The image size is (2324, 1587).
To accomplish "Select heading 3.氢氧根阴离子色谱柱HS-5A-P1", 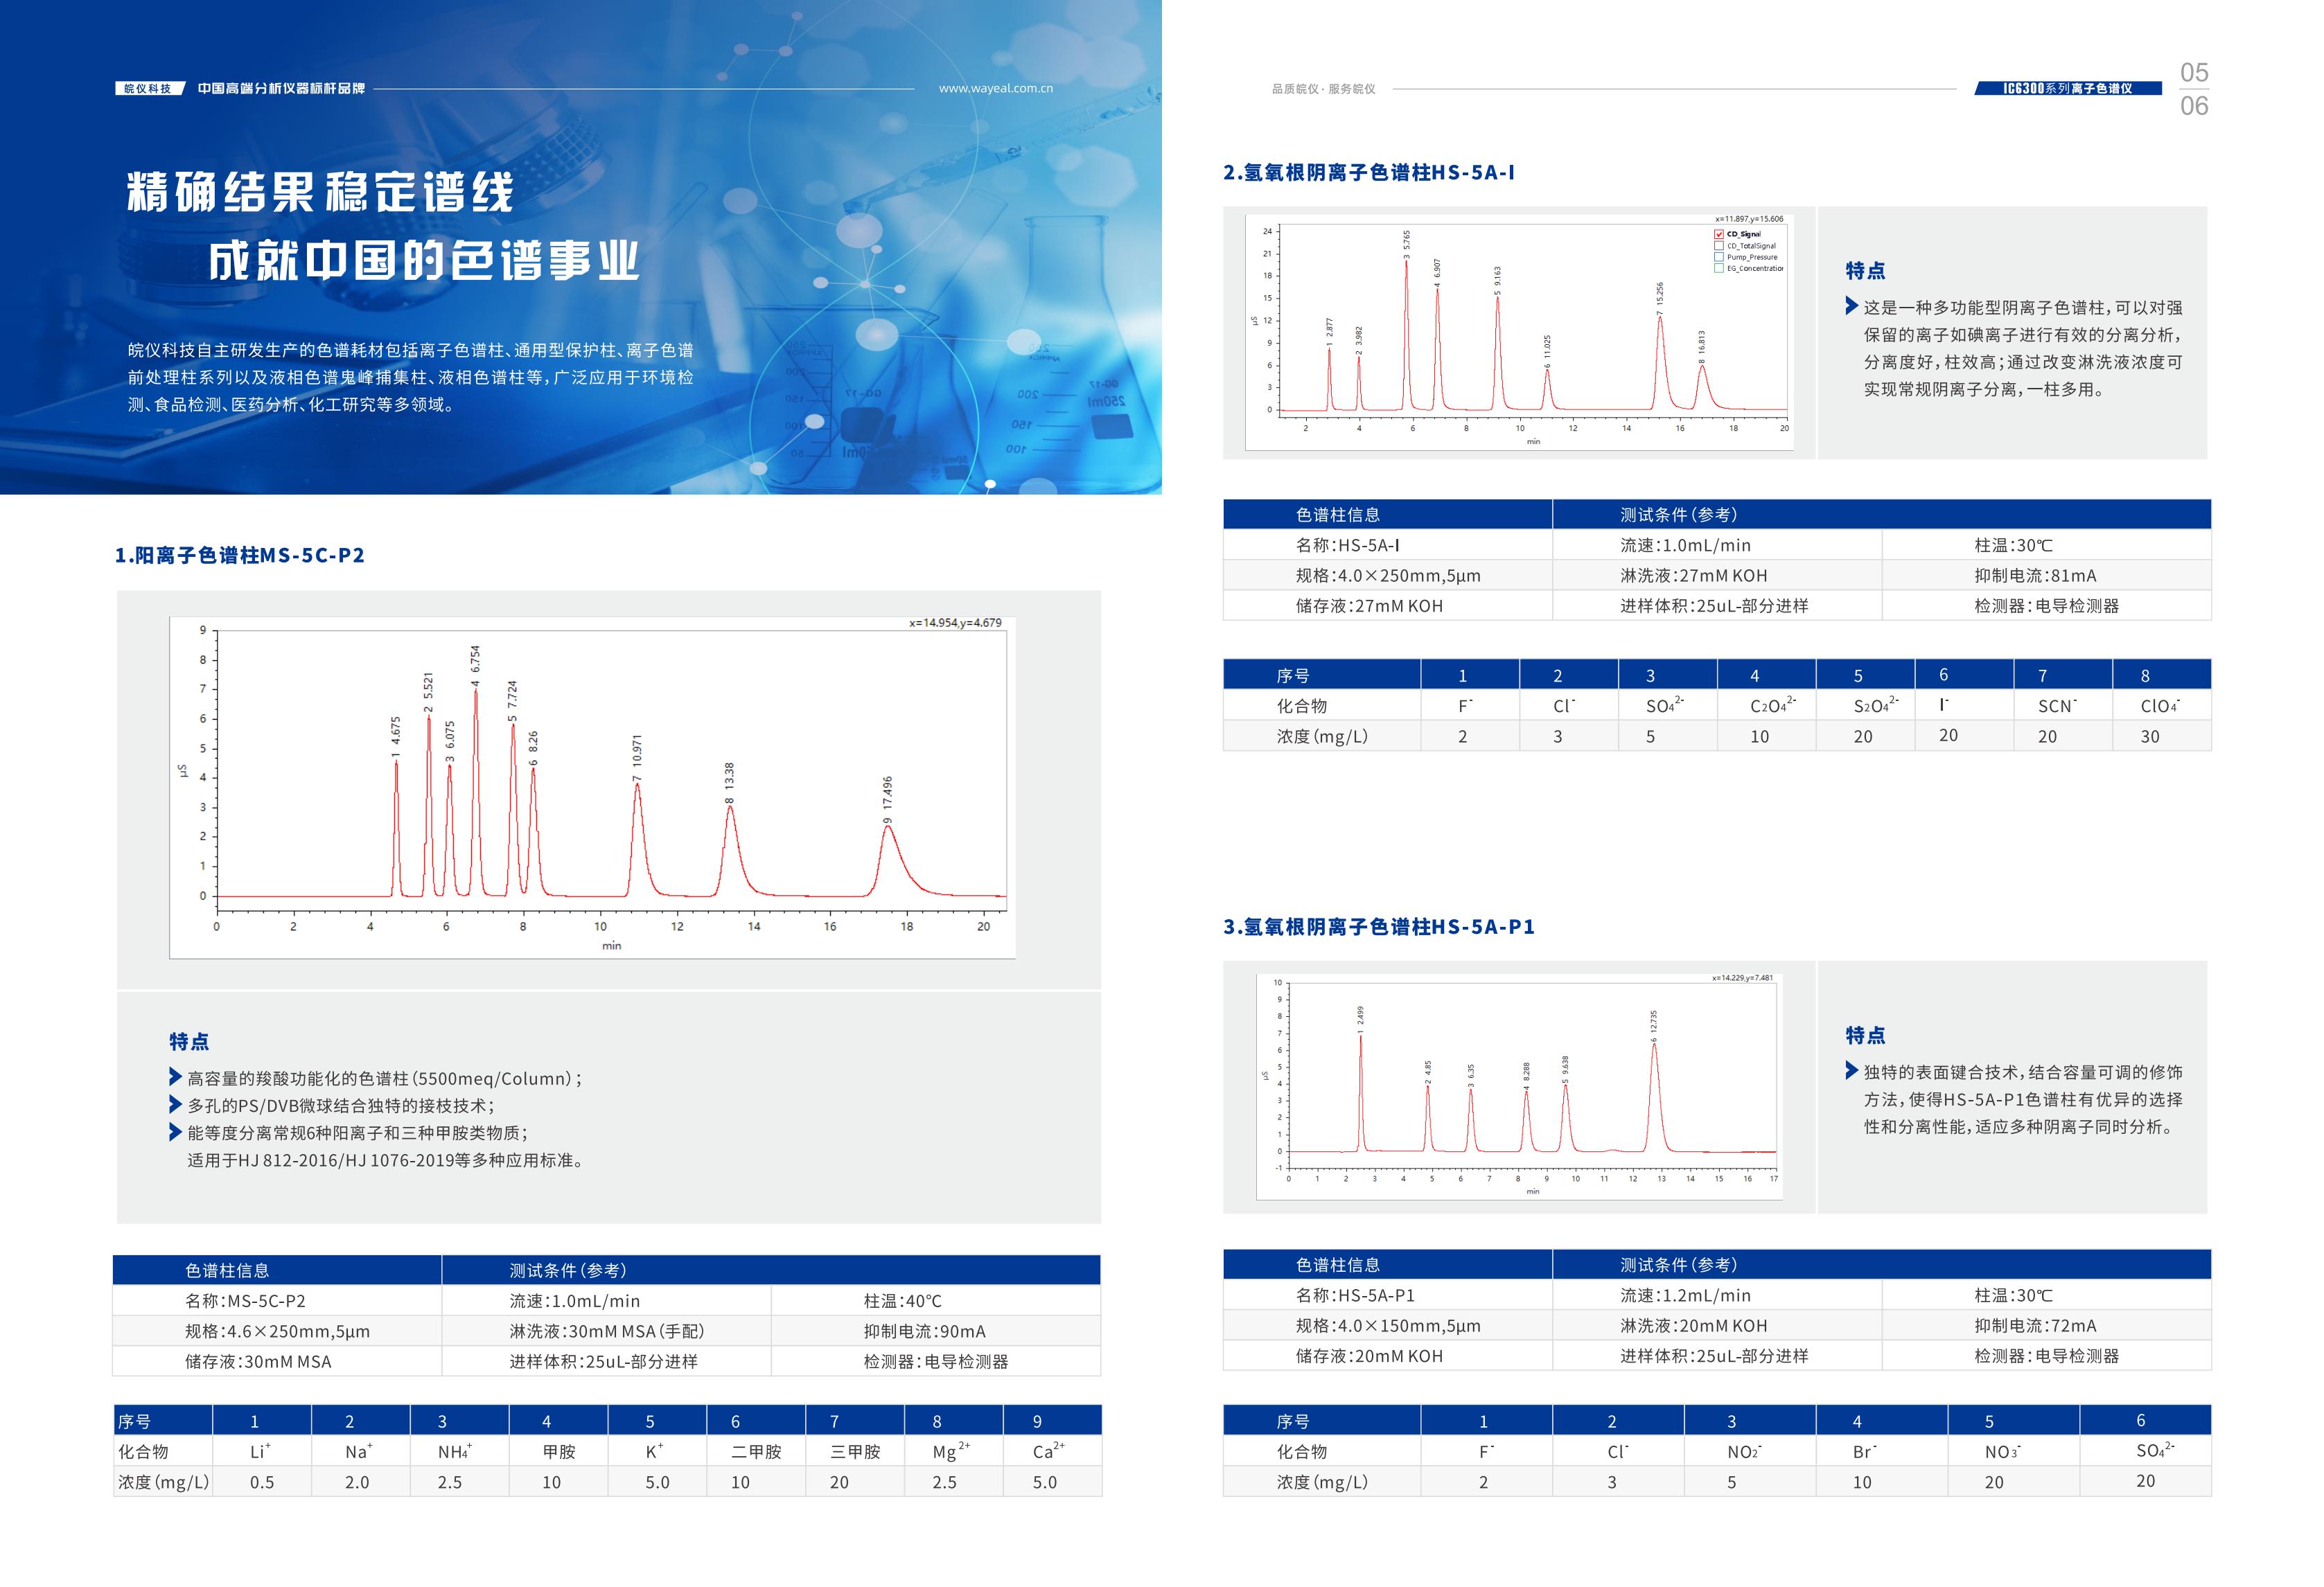I will coord(1378,927).
